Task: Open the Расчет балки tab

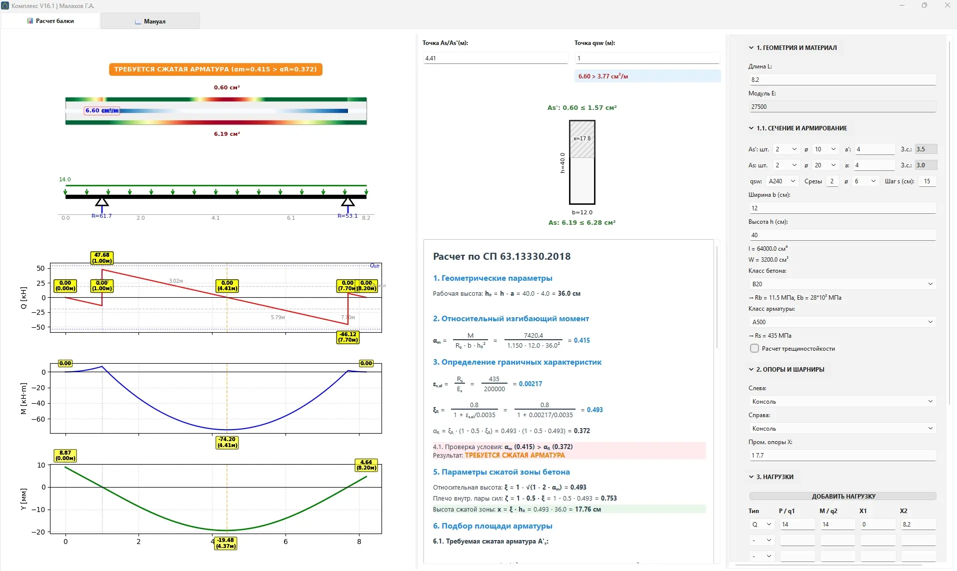Action: click(x=50, y=21)
